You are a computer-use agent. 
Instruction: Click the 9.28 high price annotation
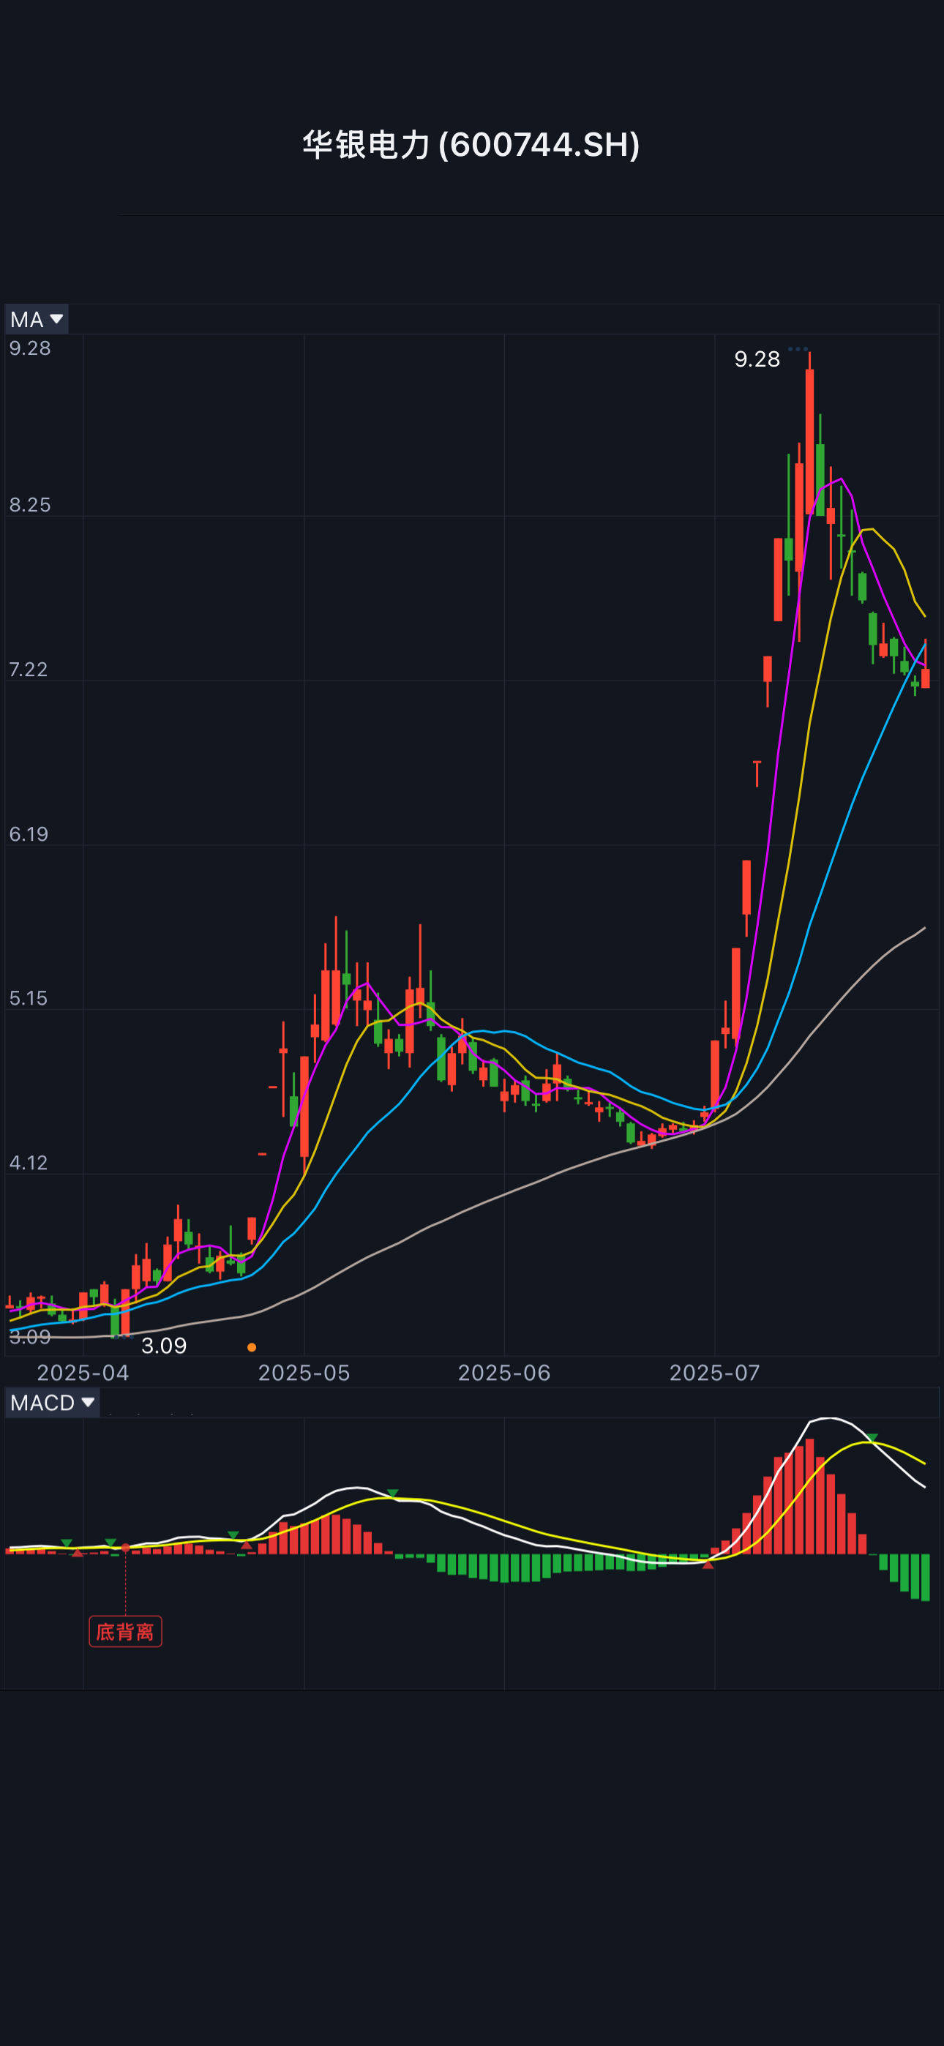(757, 360)
